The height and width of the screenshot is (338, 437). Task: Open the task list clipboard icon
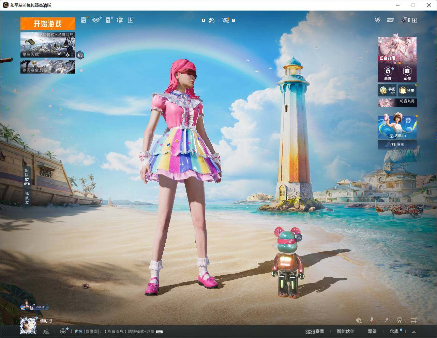[x=84, y=20]
